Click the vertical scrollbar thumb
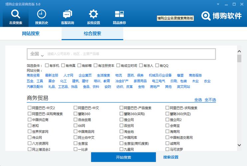247x166 pixels. pyautogui.click(x=239, y=58)
